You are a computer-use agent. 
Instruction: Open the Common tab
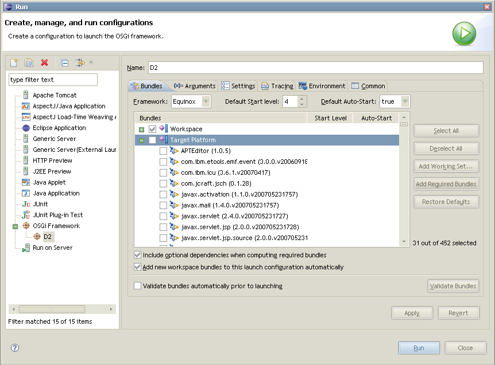[x=368, y=85]
